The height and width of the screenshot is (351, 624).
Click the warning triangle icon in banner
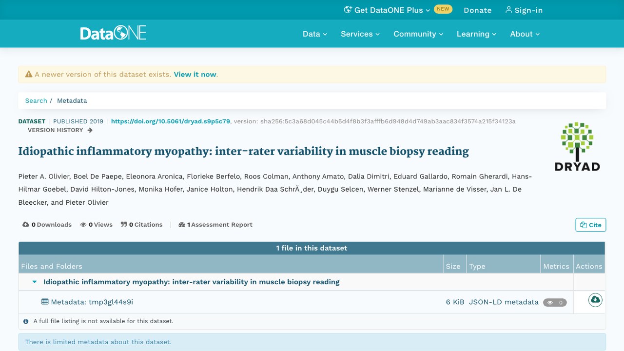point(29,75)
